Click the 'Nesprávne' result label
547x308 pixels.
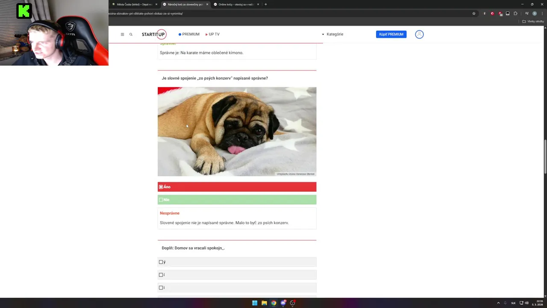[x=170, y=213]
